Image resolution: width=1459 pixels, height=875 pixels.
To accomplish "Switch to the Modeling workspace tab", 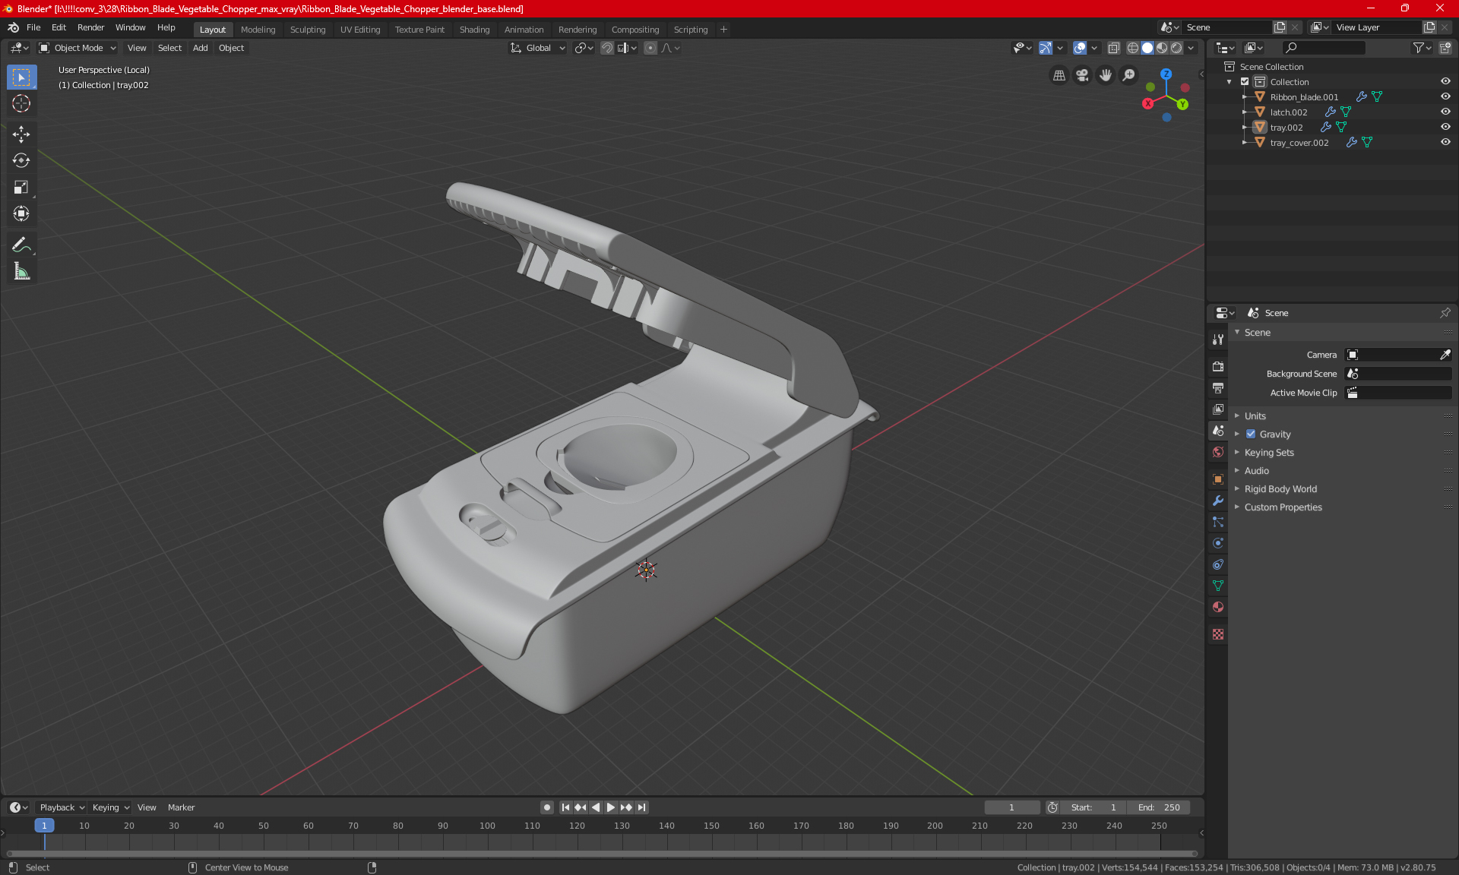I will point(258,30).
